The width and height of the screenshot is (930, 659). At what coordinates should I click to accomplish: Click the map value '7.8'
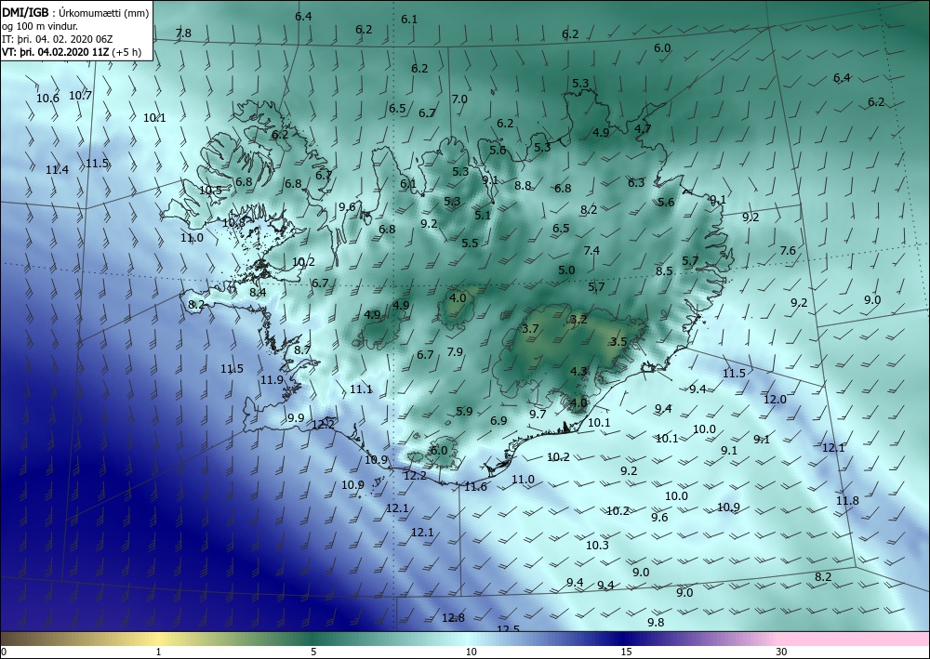click(x=183, y=33)
